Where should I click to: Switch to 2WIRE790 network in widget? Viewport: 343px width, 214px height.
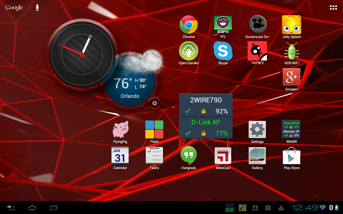point(206,105)
